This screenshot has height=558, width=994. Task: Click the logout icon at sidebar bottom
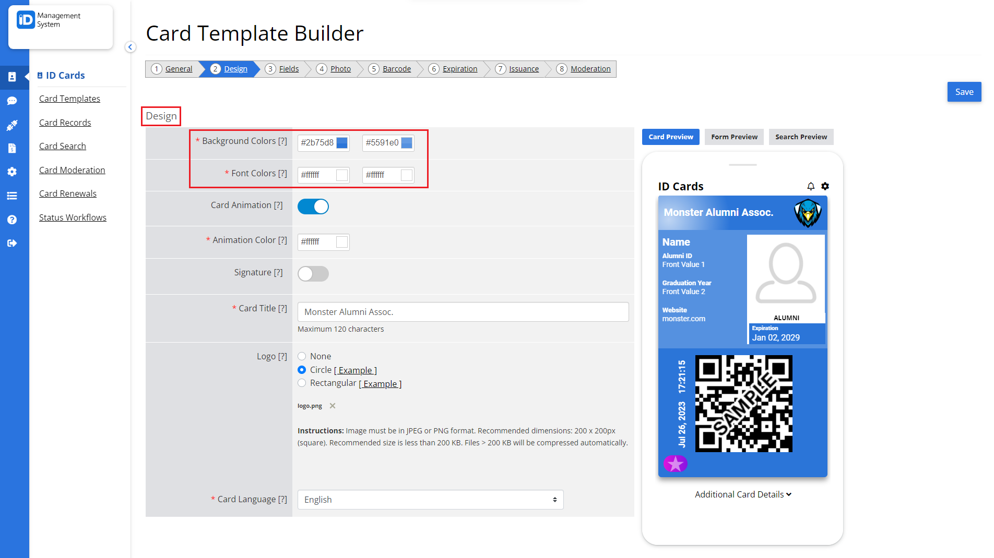point(13,243)
